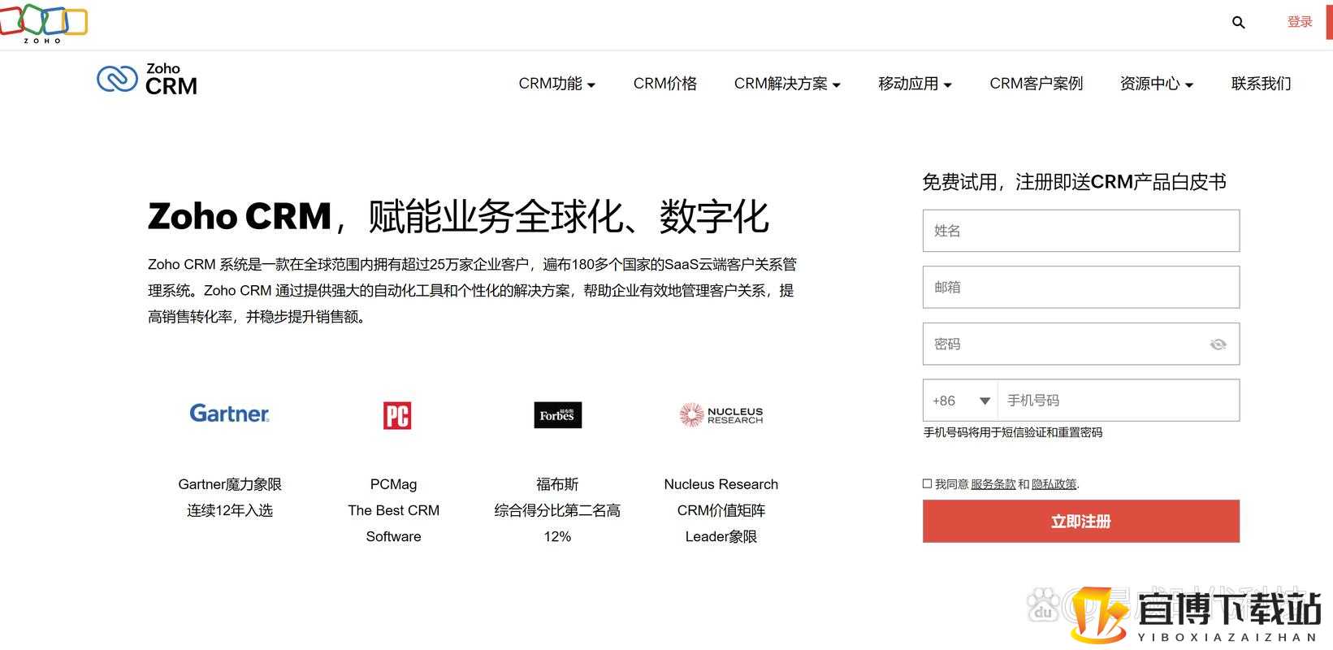Open the 服务条款 link
Screen dimensions: 1333x650
pyautogui.click(x=993, y=484)
